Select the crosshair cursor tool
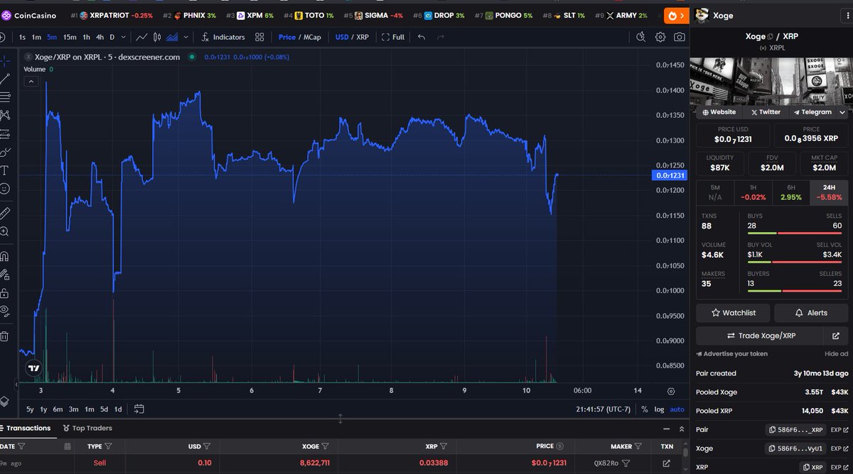853x474 pixels. 5,60
